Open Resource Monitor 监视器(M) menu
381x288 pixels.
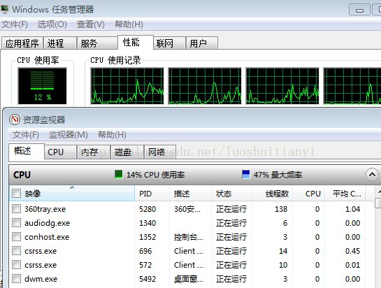pos(69,135)
